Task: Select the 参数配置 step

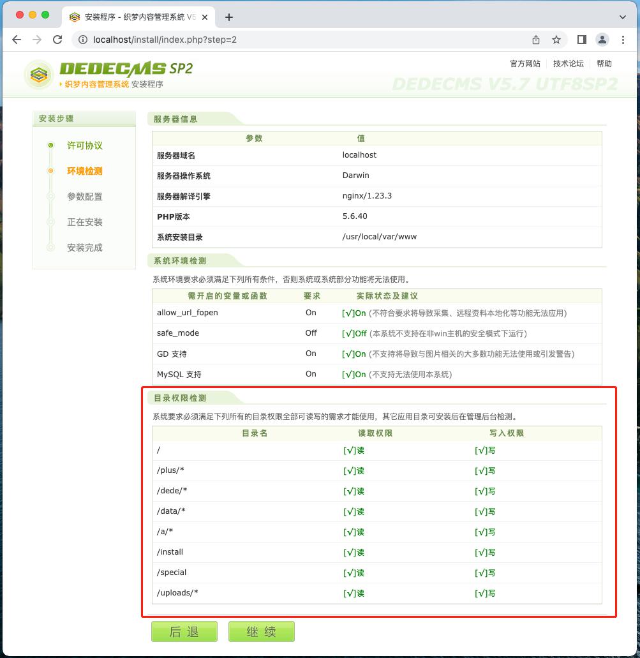Action: pos(85,197)
